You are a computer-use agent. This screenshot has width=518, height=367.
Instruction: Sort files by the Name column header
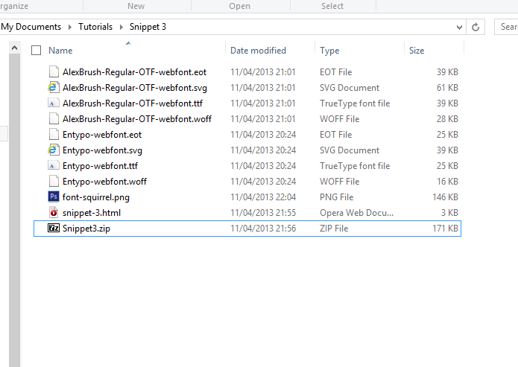[60, 51]
